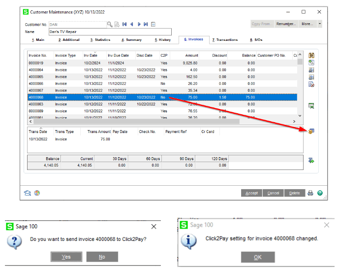Viewport: 338px width, 271px height.
Task: Click the binoculars search icon
Action: pos(311,56)
